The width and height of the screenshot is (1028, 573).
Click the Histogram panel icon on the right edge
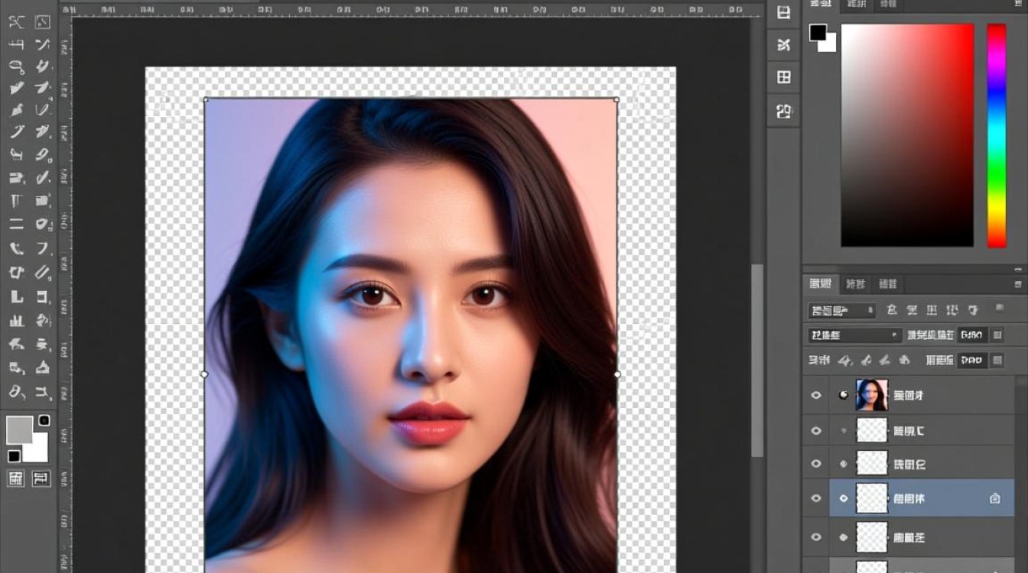pos(782,112)
